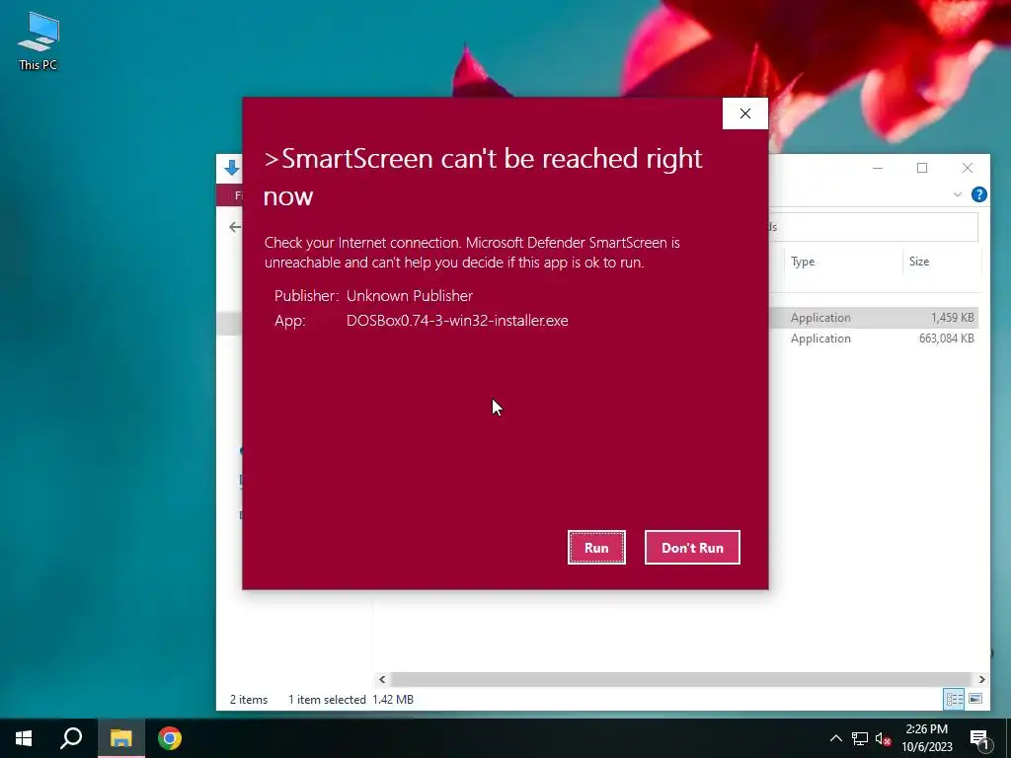This screenshot has height=758, width=1011.
Task: Open taskbar Search
Action: click(71, 738)
